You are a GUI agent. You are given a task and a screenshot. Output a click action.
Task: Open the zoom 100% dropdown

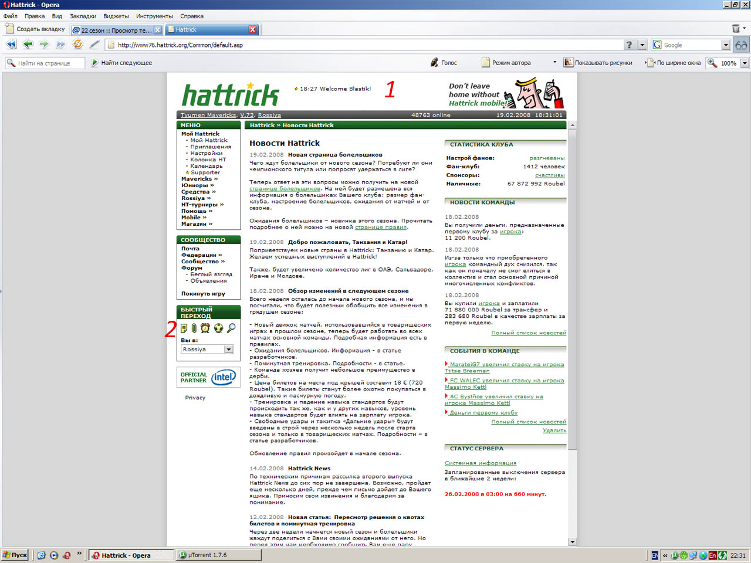click(745, 63)
